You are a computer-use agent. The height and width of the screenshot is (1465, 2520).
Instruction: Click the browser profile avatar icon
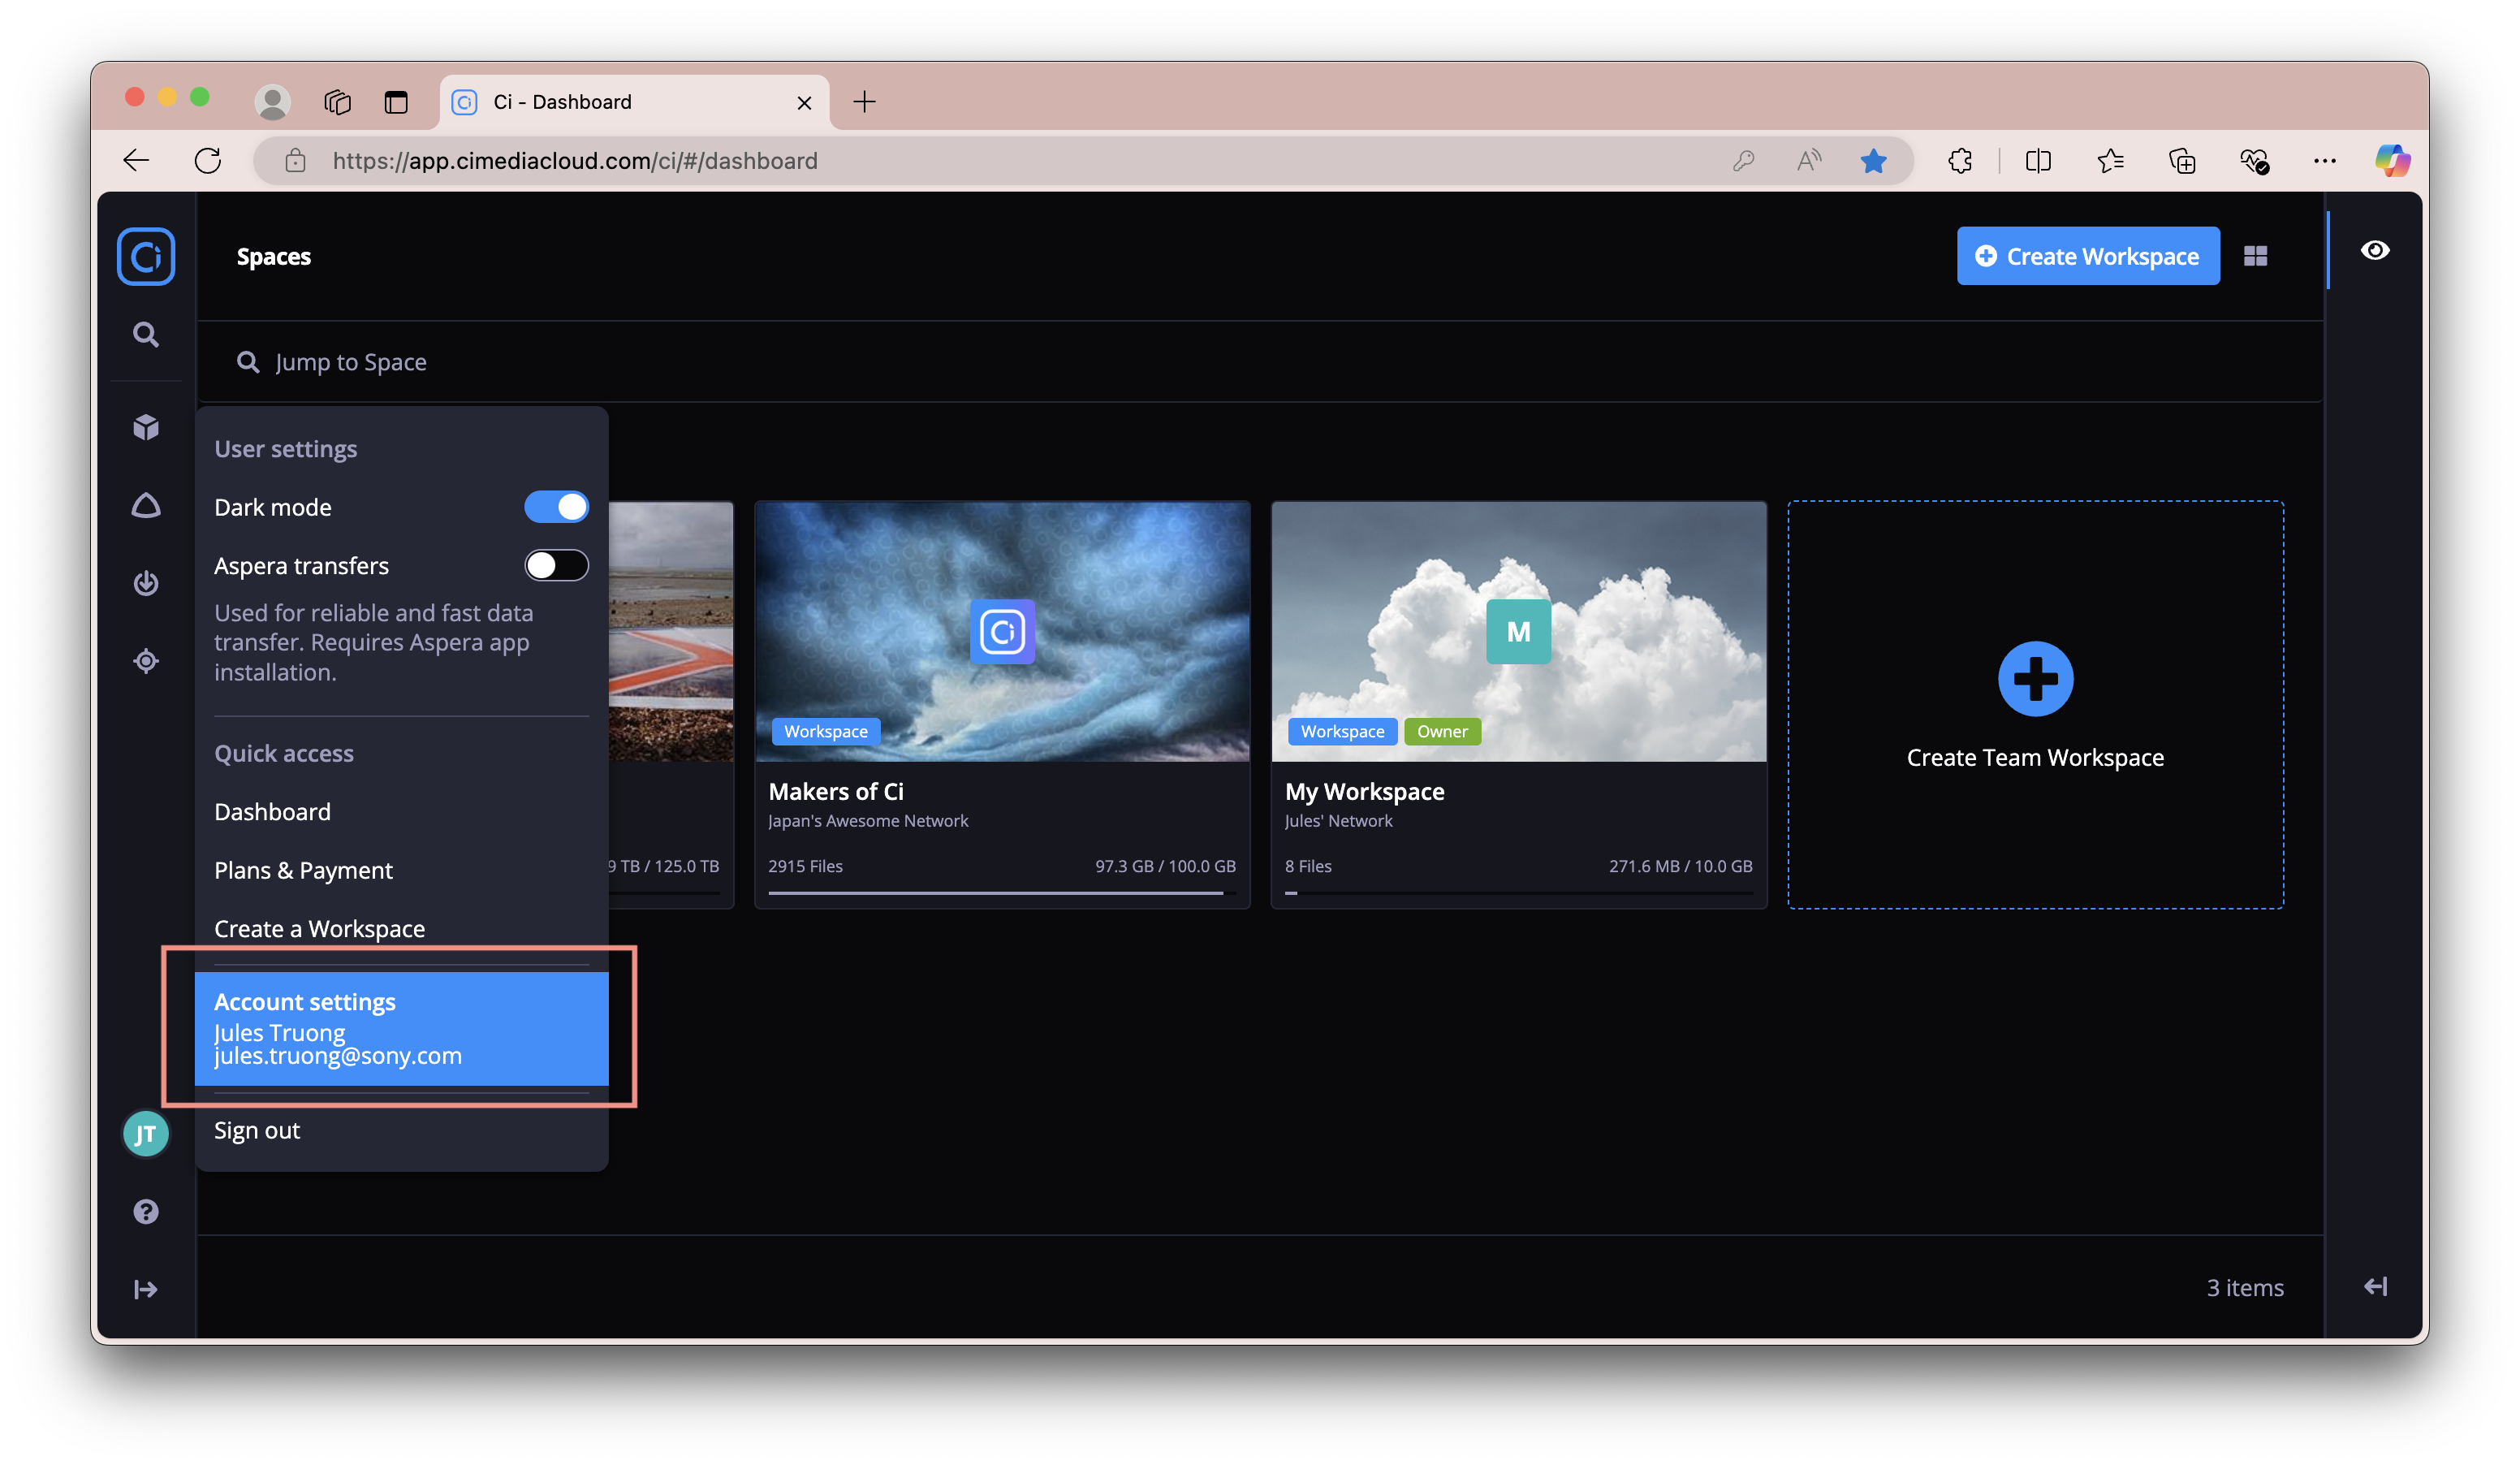(x=272, y=102)
